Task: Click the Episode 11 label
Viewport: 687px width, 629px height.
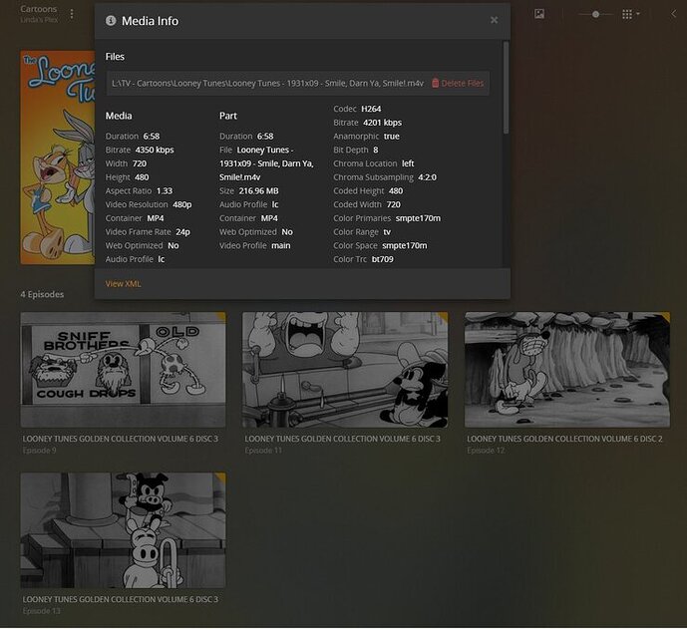Action: [x=263, y=451]
